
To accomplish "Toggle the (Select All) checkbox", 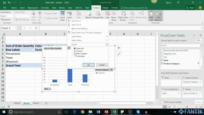I will (x=75, y=48).
